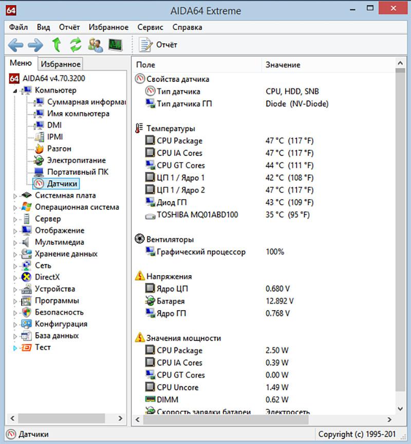Click the details pane horizontal scrollbar right arrow

(x=389, y=420)
